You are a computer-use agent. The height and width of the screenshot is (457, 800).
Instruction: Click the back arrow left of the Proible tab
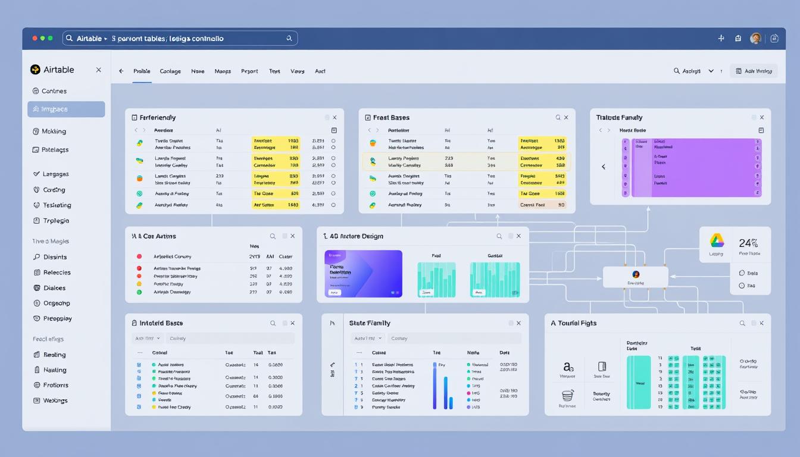tap(121, 71)
